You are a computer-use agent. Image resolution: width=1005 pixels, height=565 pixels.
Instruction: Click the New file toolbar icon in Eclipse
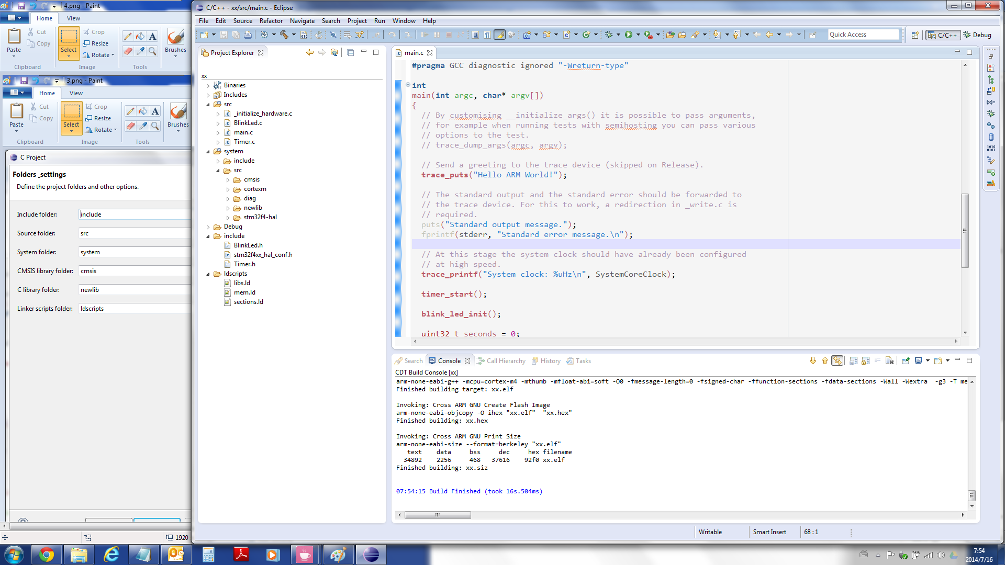point(204,35)
